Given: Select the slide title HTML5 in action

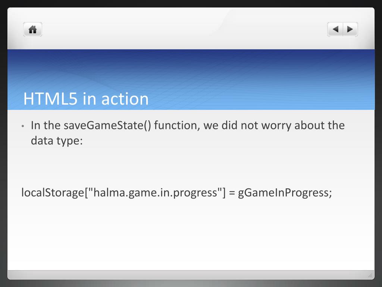Looking at the screenshot, I should pos(86,99).
